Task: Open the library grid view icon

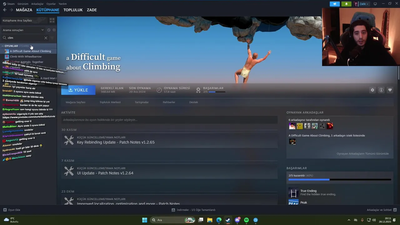Action: pyautogui.click(x=52, y=20)
